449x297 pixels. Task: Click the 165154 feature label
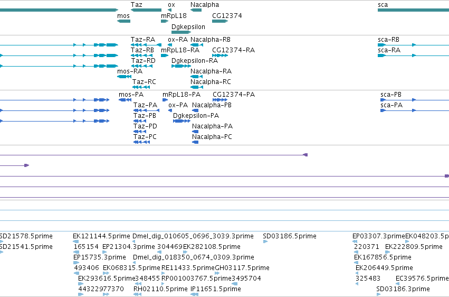[x=86, y=247]
